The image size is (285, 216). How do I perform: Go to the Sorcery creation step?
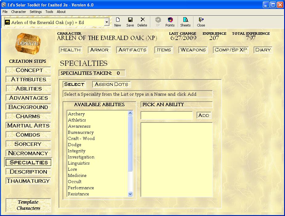(x=28, y=144)
